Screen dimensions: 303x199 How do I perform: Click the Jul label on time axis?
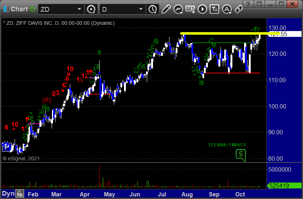coord(162,194)
